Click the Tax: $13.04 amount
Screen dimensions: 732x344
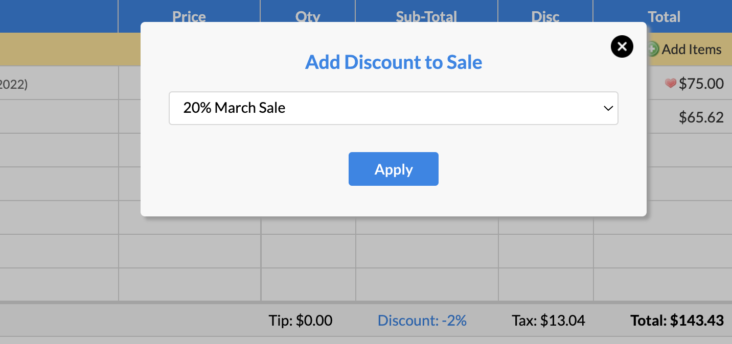548,321
